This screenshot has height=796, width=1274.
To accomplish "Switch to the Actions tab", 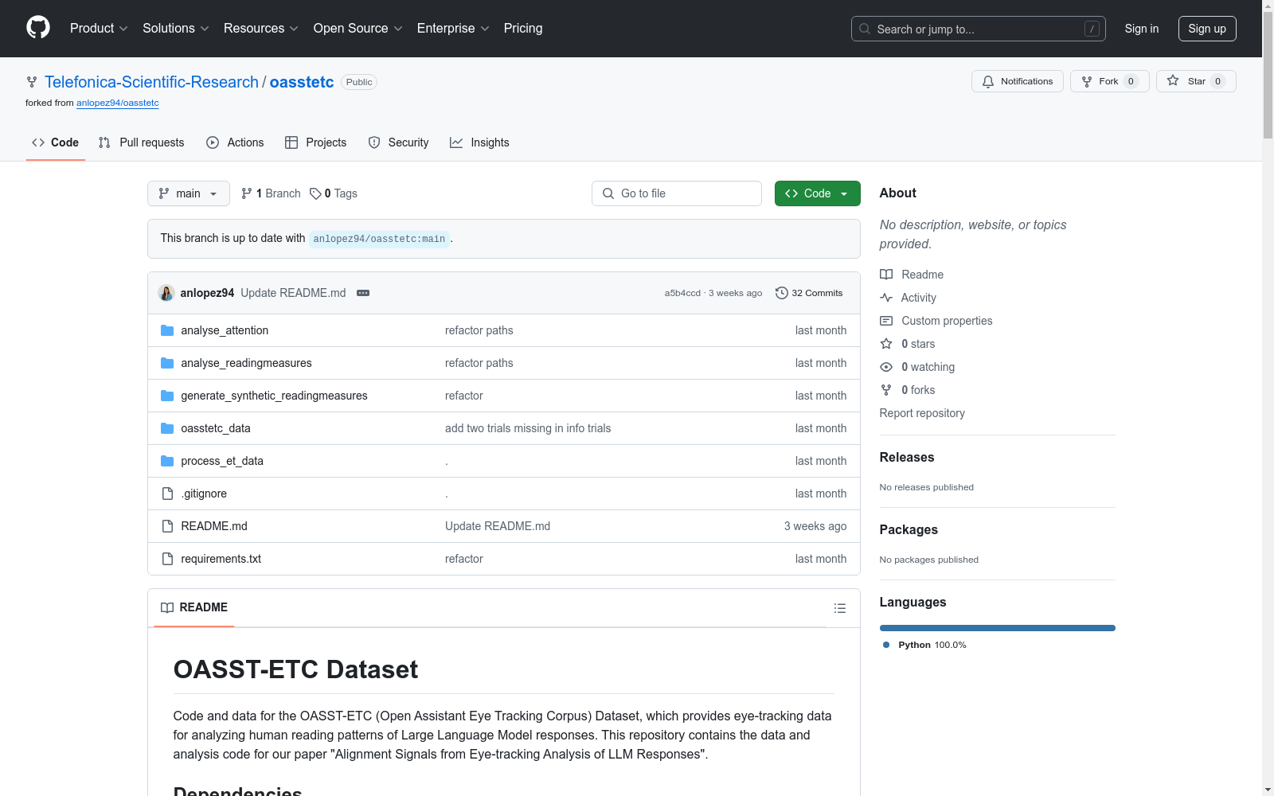I will coord(235,142).
